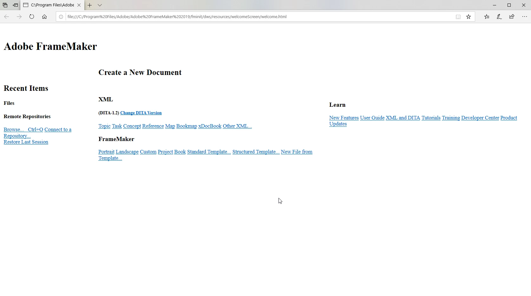Open the Tutorials link
The width and height of the screenshot is (531, 296).
coord(431,118)
